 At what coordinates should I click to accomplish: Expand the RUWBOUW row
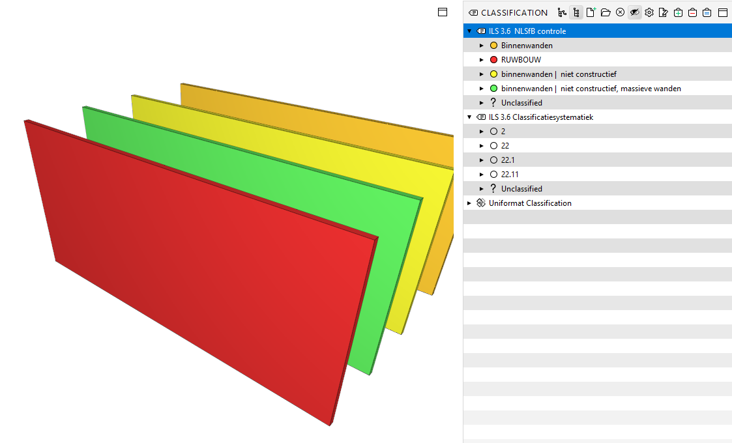[x=481, y=60]
